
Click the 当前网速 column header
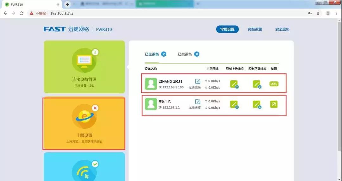click(212, 69)
